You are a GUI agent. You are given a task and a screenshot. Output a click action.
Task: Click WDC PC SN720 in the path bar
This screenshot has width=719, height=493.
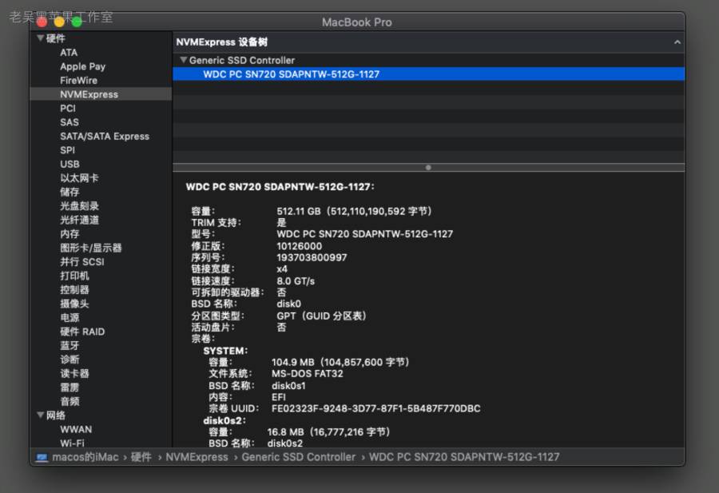point(464,457)
